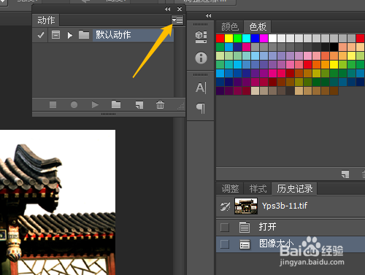Switch to the 历史记录 tab
The image size is (365, 275).
point(295,189)
